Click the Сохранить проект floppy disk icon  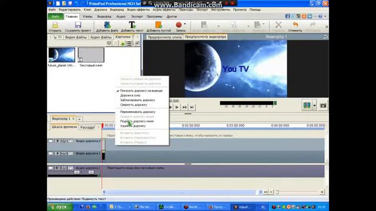click(x=78, y=25)
